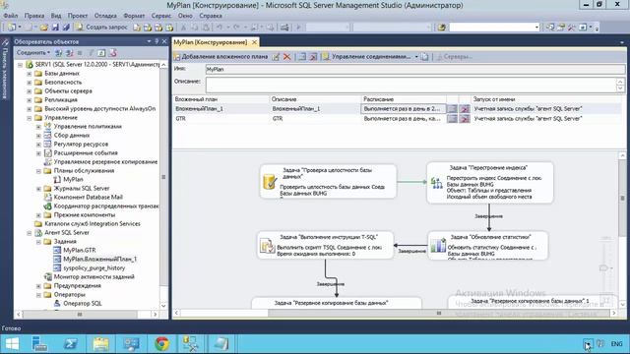Expand the Репликация folder
The height and width of the screenshot is (354, 630).
pyautogui.click(x=30, y=100)
